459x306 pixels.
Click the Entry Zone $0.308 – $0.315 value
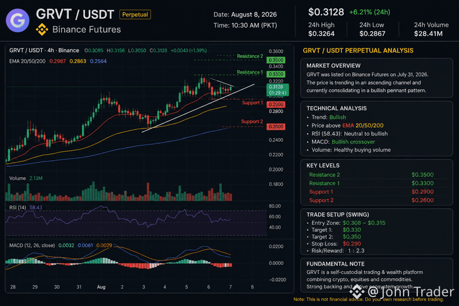364,223
